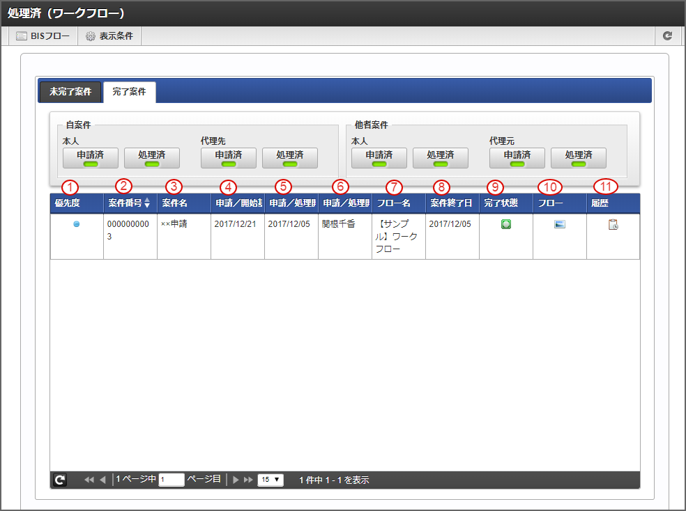Open the flow diagram icon in フロー column
This screenshot has height=511, width=686.
tap(560, 224)
